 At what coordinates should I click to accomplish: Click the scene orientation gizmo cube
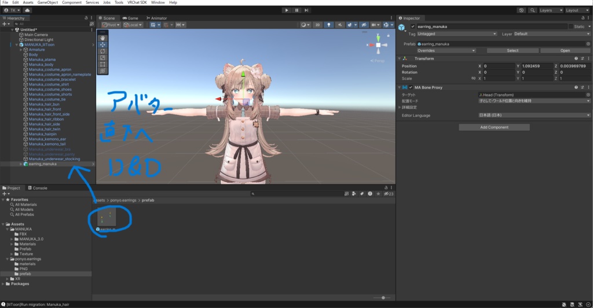(378, 45)
